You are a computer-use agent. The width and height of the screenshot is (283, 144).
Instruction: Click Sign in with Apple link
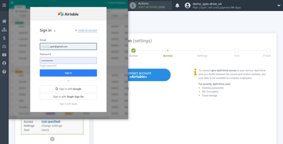(68, 104)
